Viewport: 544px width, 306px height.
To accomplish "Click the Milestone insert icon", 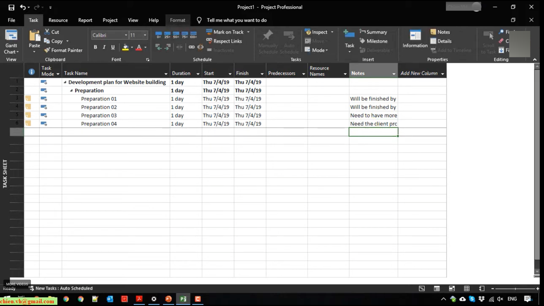I will 362,41.
